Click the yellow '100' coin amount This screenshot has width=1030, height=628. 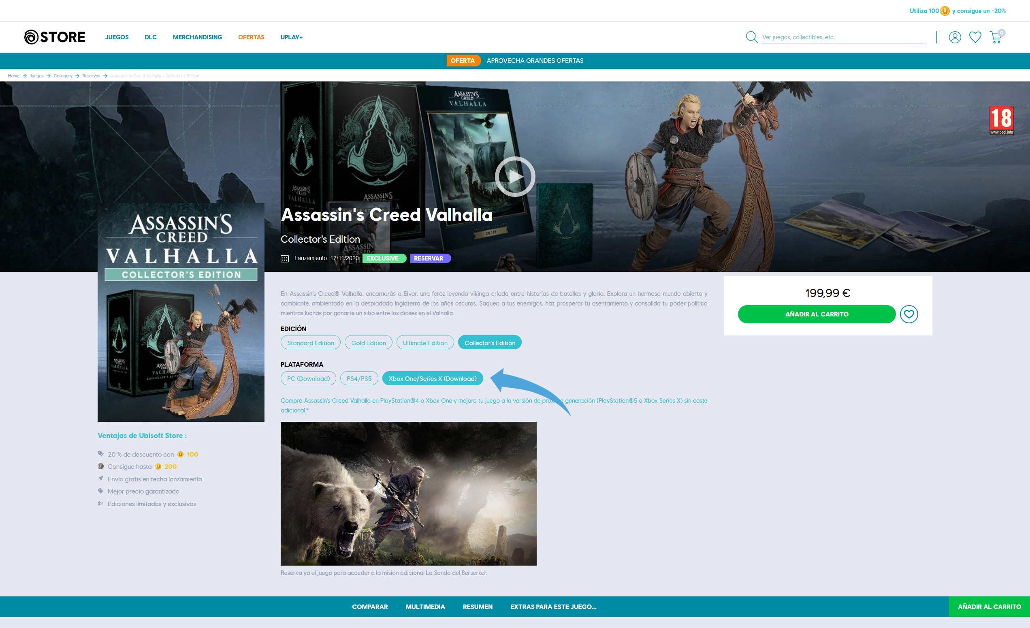click(x=192, y=455)
